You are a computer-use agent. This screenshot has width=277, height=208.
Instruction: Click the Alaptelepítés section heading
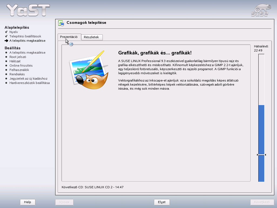coord(17,27)
